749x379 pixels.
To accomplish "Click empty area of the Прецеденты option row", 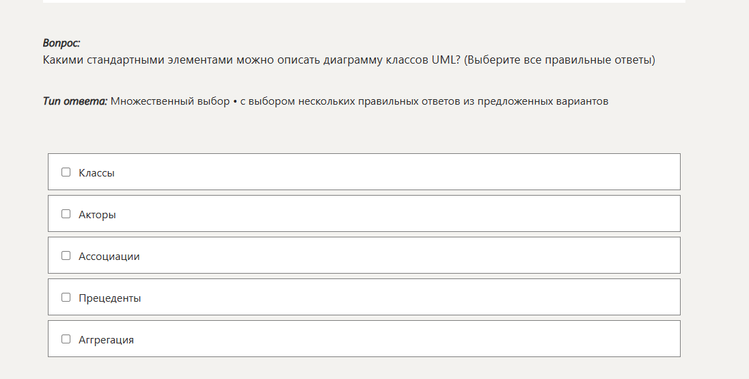I will [410, 298].
